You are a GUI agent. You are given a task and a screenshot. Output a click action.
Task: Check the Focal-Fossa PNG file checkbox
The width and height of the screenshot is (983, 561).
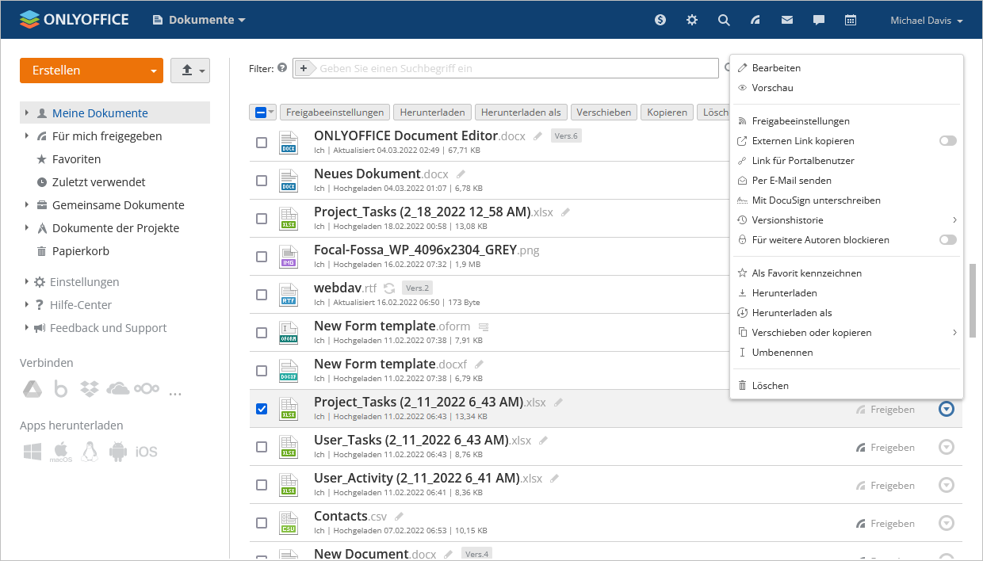[x=262, y=257]
